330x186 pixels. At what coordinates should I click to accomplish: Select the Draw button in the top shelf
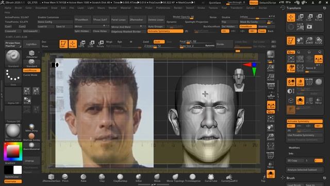click(73, 44)
